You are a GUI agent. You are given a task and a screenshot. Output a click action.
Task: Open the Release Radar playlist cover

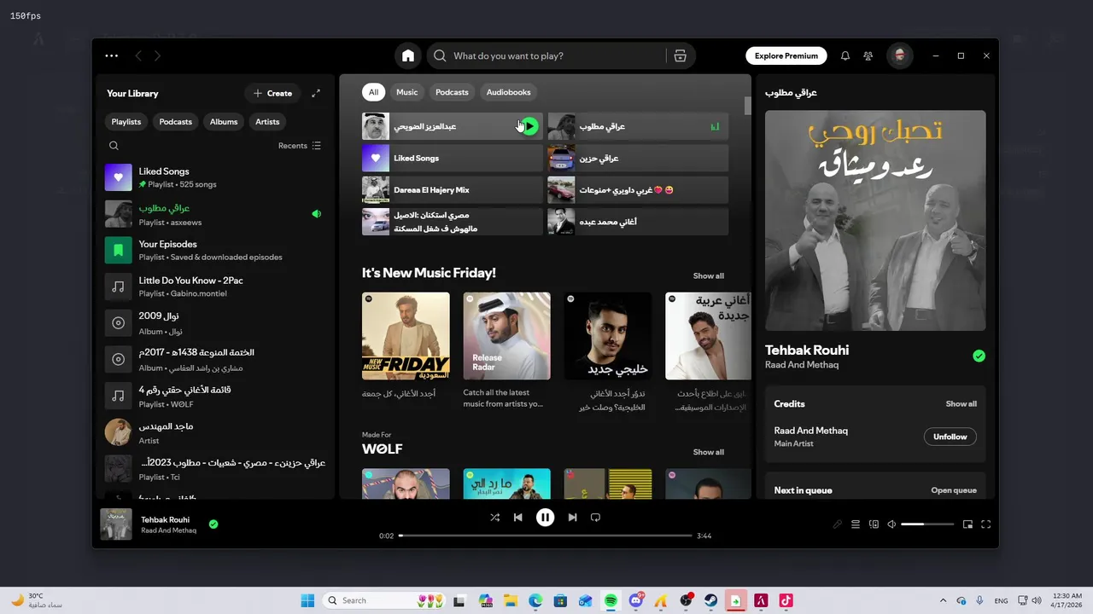pos(506,336)
